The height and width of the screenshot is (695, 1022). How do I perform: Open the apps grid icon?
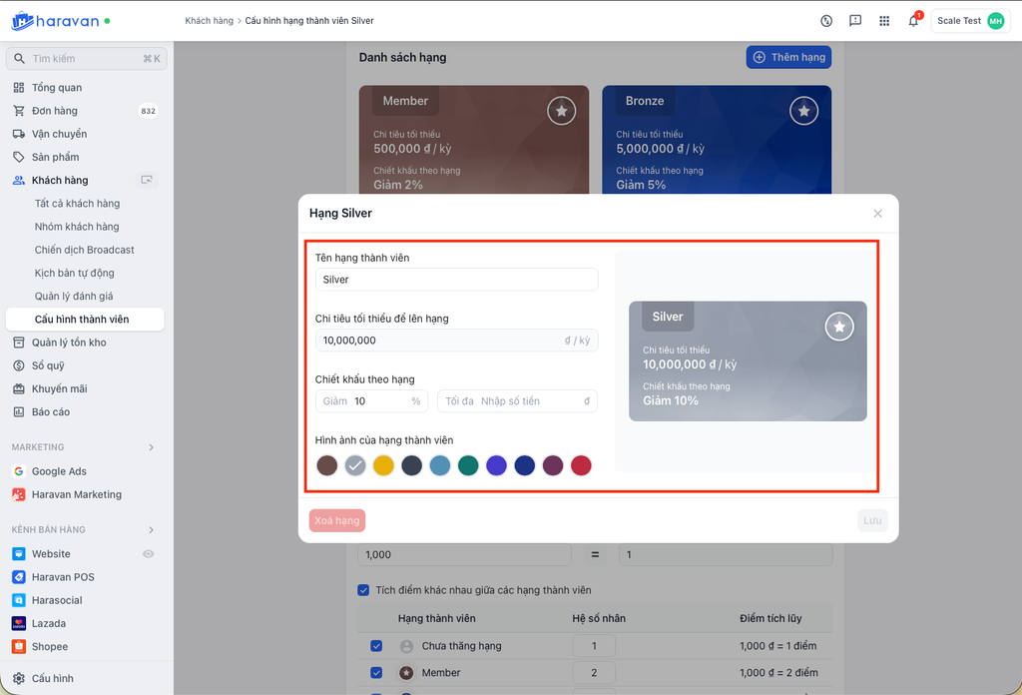pyautogui.click(x=884, y=21)
